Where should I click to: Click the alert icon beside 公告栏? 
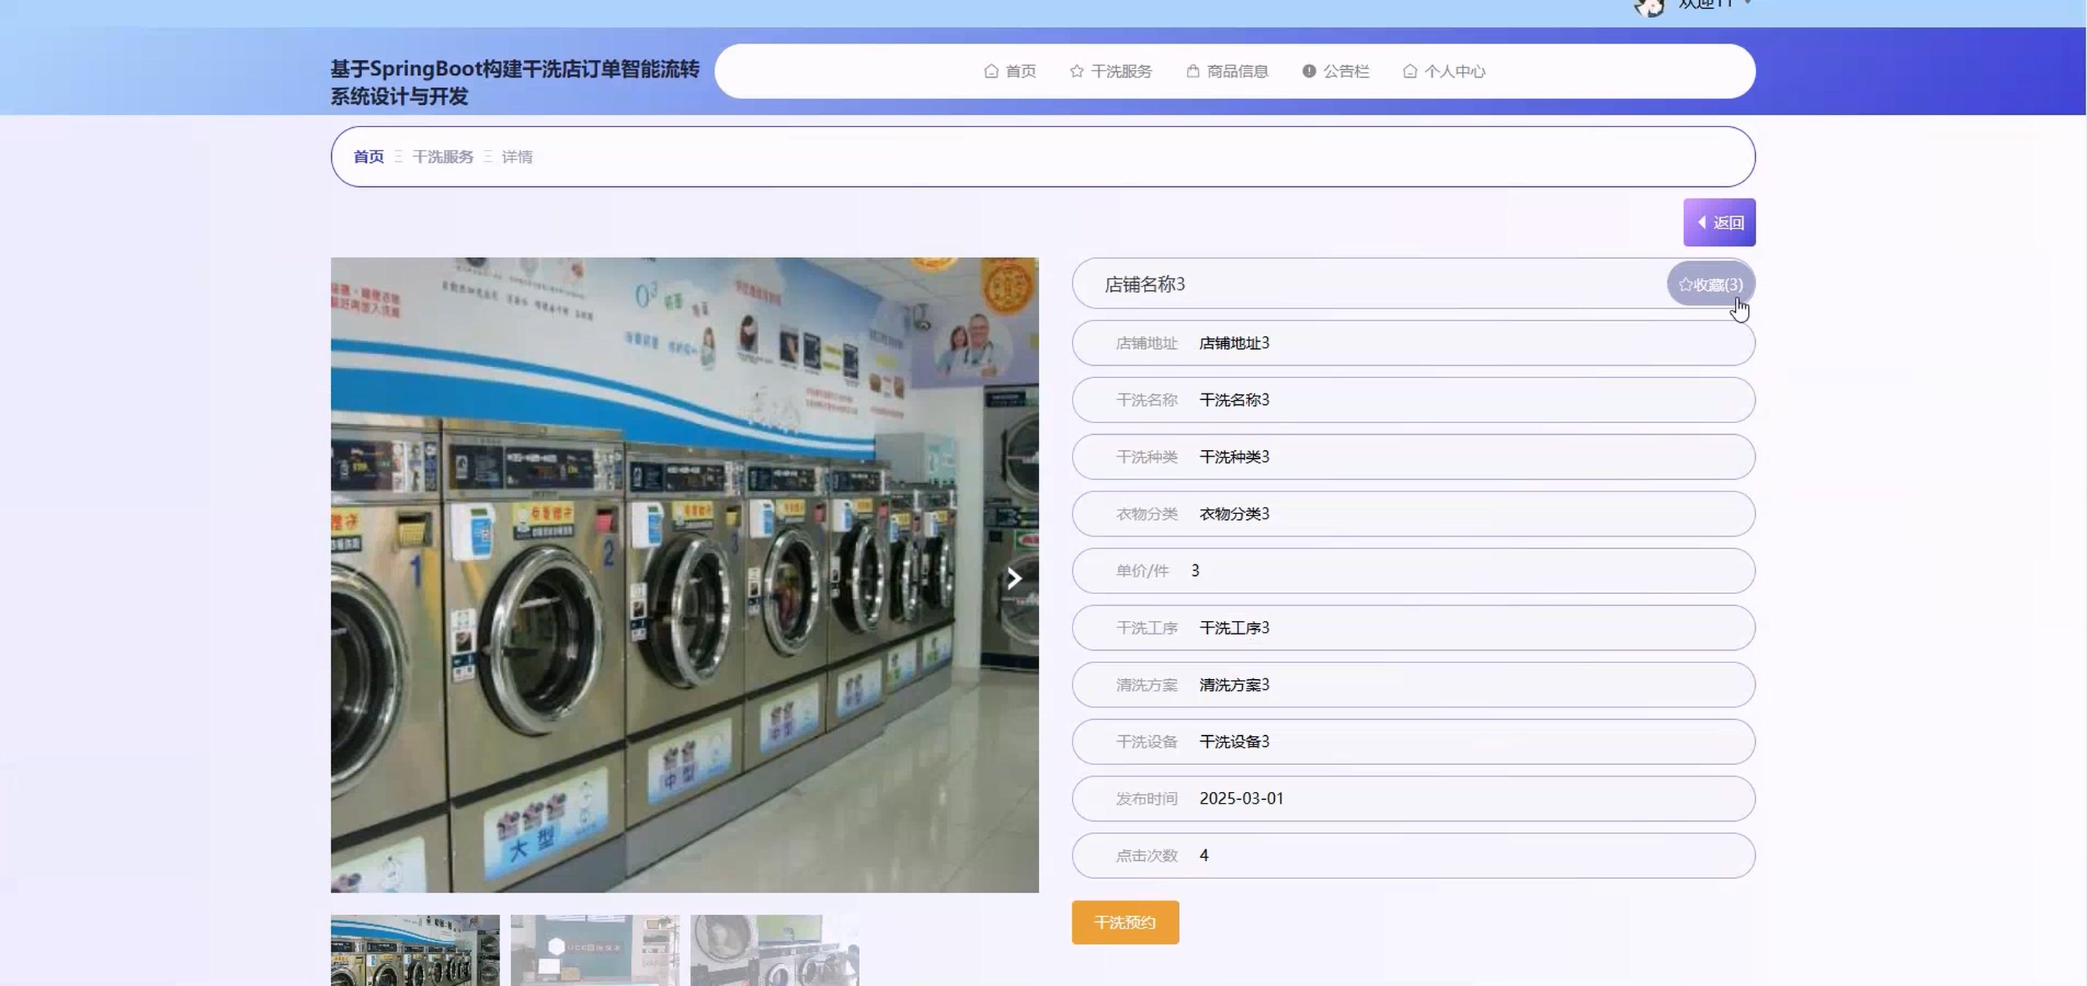point(1309,71)
